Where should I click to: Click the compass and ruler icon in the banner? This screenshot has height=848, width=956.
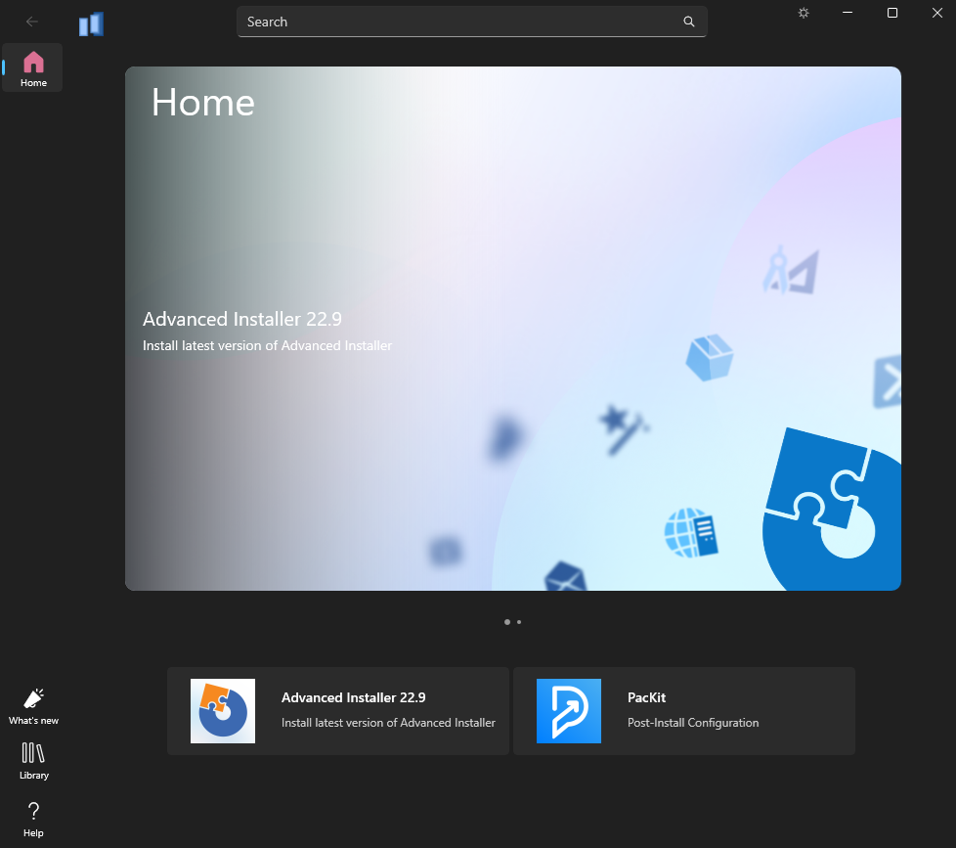pos(791,270)
